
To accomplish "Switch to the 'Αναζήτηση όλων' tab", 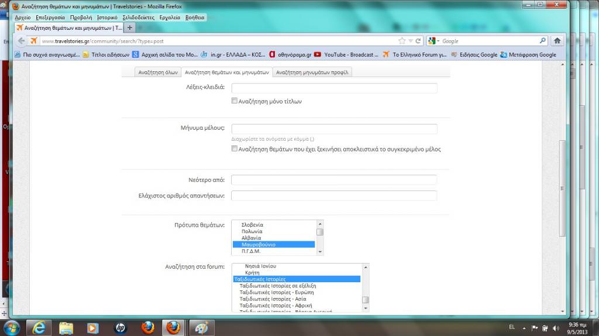I will tap(157, 72).
